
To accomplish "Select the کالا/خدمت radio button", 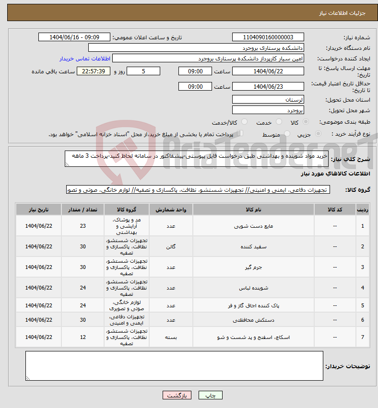I will (x=244, y=122).
